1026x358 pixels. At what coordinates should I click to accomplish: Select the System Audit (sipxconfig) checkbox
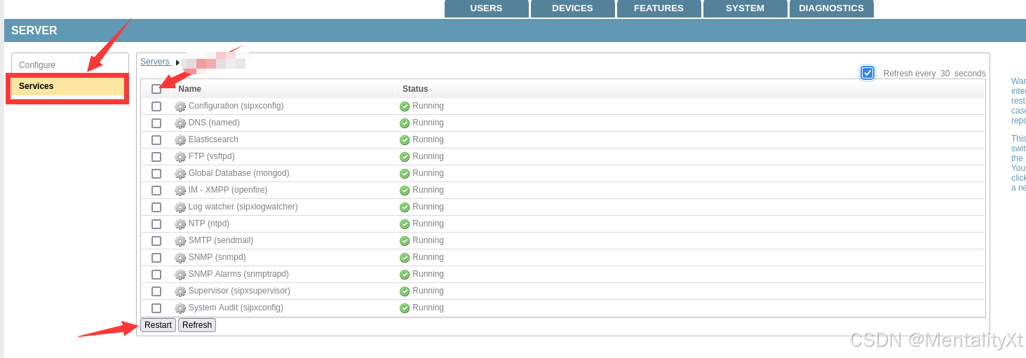tap(156, 308)
